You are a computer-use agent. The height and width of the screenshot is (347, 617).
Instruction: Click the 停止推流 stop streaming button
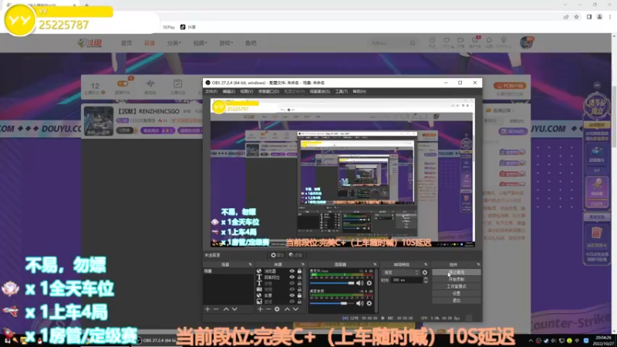[457, 272]
